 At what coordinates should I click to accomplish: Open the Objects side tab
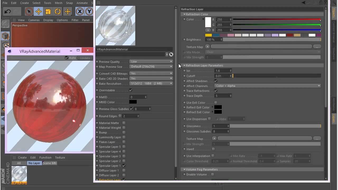click(334, 12)
